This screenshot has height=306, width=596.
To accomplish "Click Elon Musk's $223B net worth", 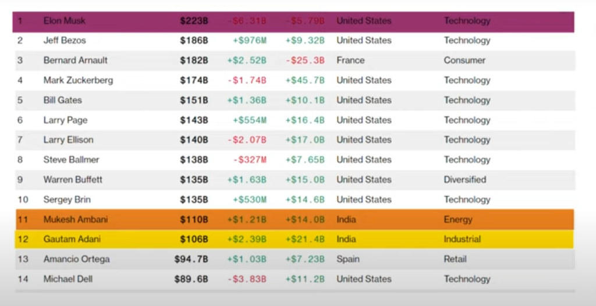I will point(194,21).
